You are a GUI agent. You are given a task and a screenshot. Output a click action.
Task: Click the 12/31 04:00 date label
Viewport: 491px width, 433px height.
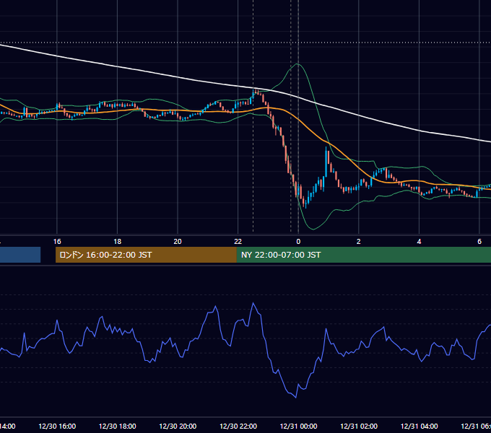pyautogui.click(x=419, y=426)
